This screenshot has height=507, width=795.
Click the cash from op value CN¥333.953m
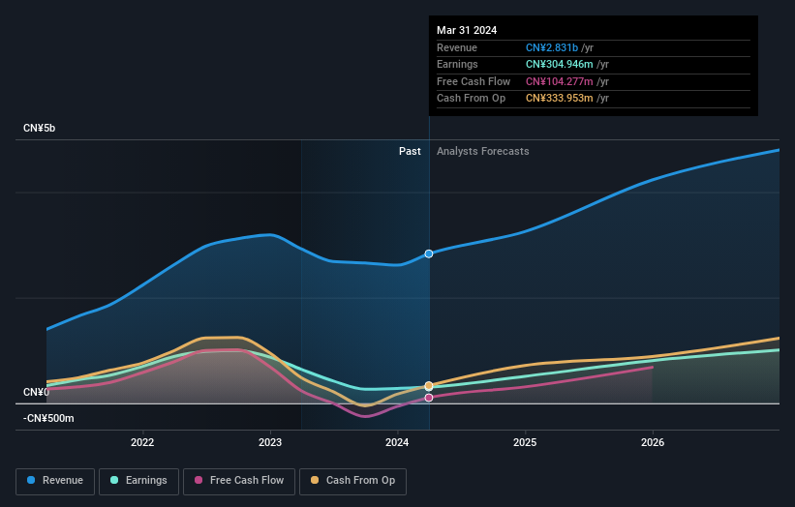(x=560, y=99)
